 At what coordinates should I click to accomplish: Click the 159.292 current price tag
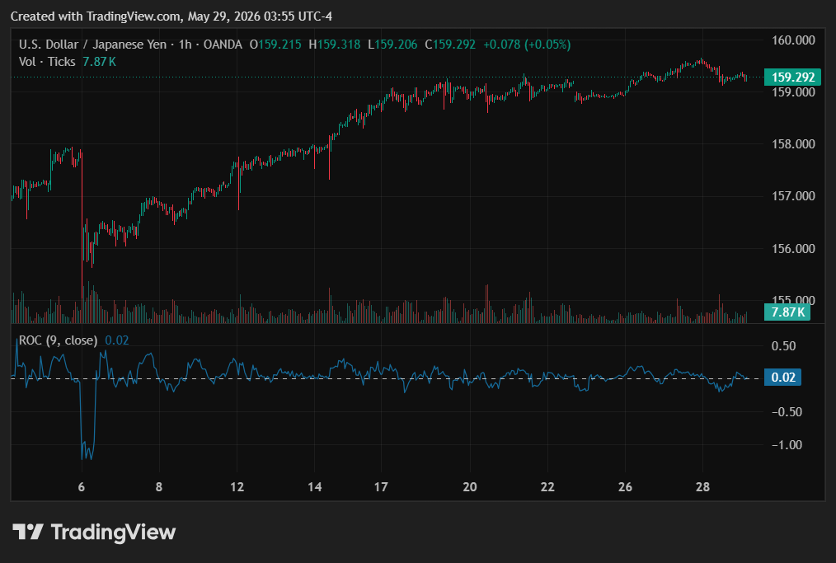(792, 77)
